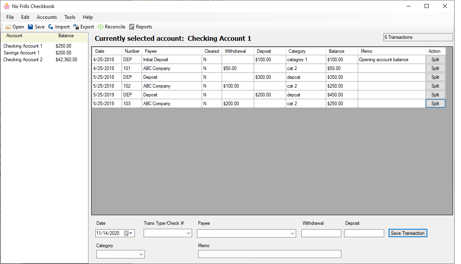
Task: Open the Category dropdown
Action: pyautogui.click(x=141, y=254)
